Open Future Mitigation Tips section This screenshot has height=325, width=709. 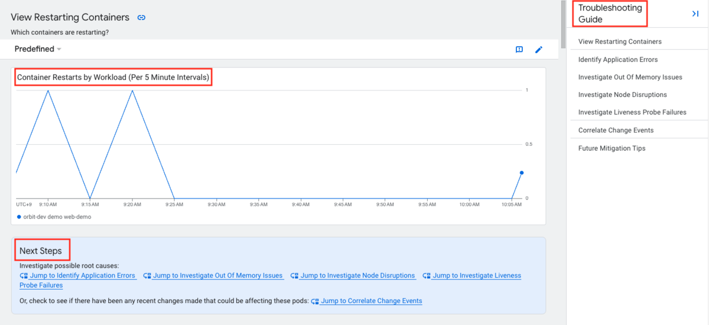[612, 148]
